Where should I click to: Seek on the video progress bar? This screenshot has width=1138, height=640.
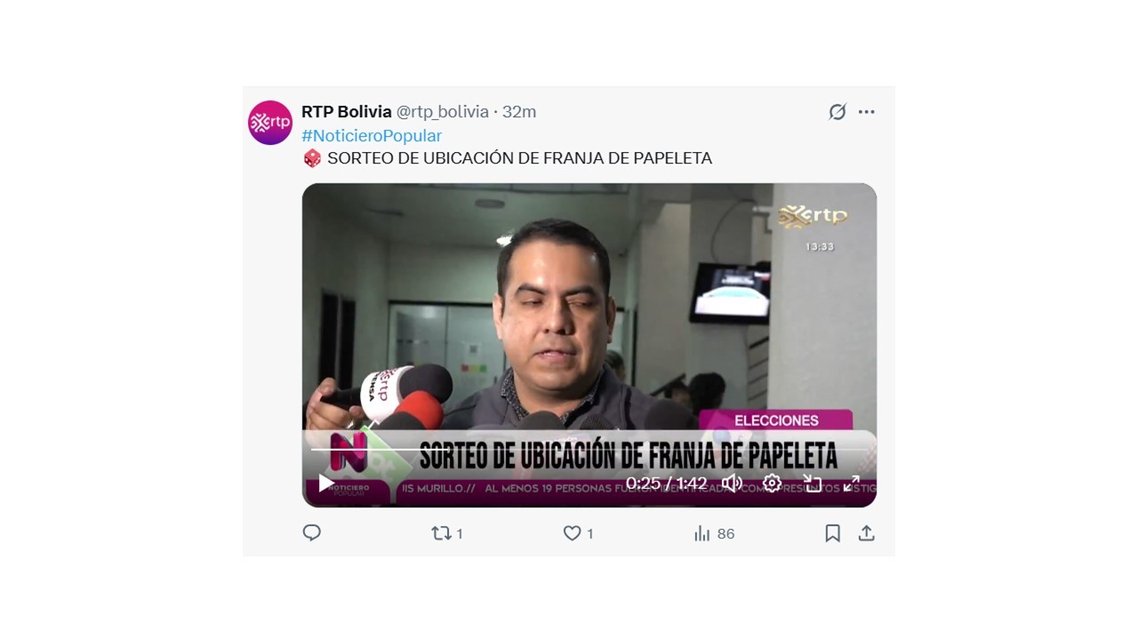click(x=589, y=450)
